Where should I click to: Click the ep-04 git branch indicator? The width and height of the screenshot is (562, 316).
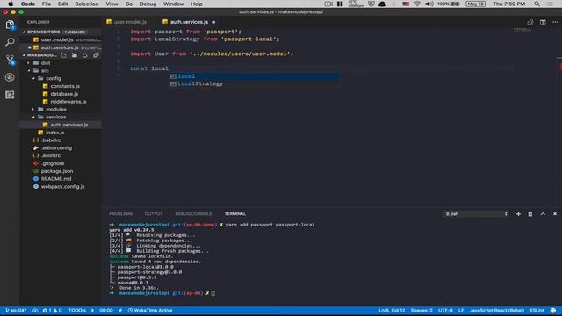pos(16,310)
